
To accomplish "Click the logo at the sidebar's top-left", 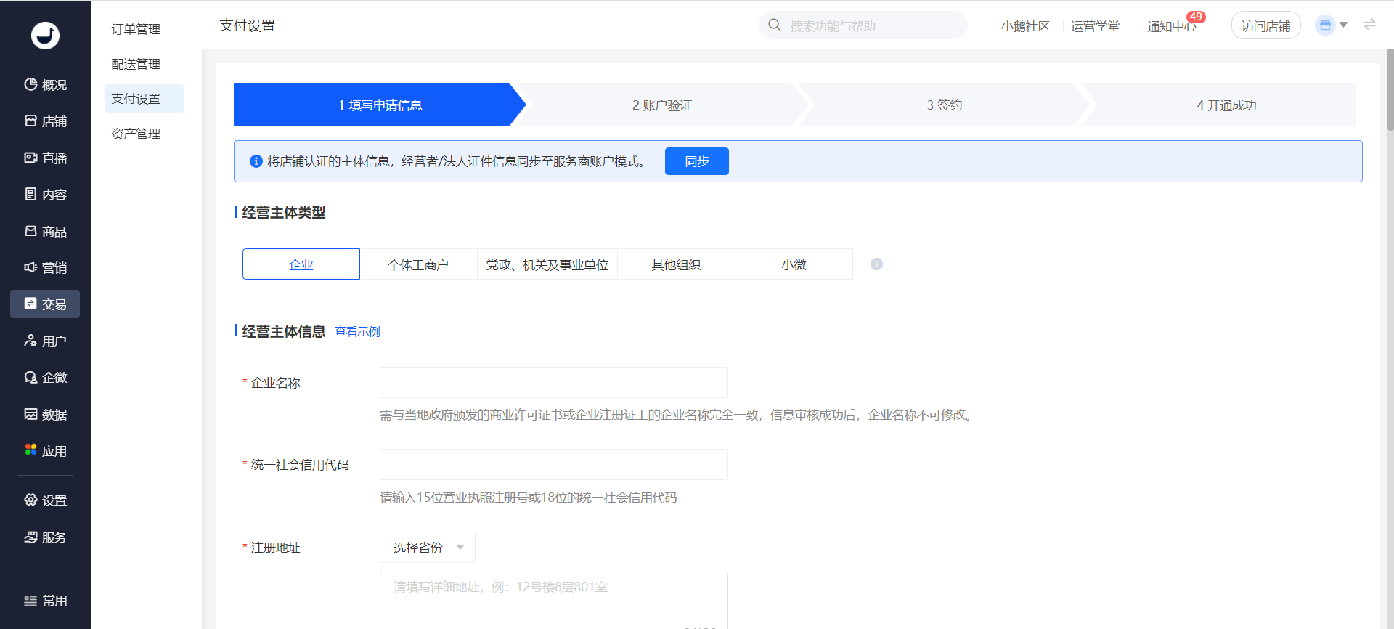I will (45, 35).
